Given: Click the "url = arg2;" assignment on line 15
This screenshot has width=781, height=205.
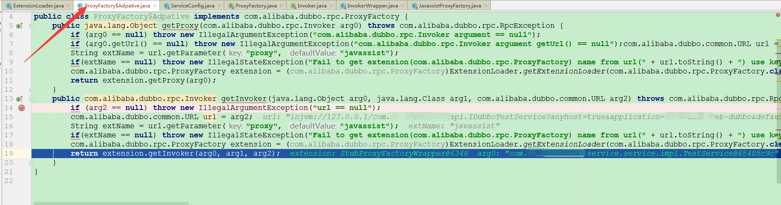Looking at the screenshot, I should coord(228,117).
